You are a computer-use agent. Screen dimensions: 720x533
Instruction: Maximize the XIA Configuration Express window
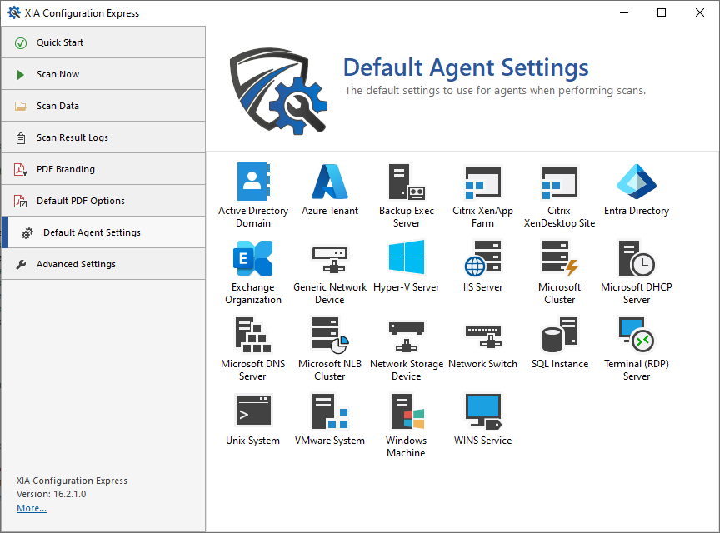pos(662,12)
